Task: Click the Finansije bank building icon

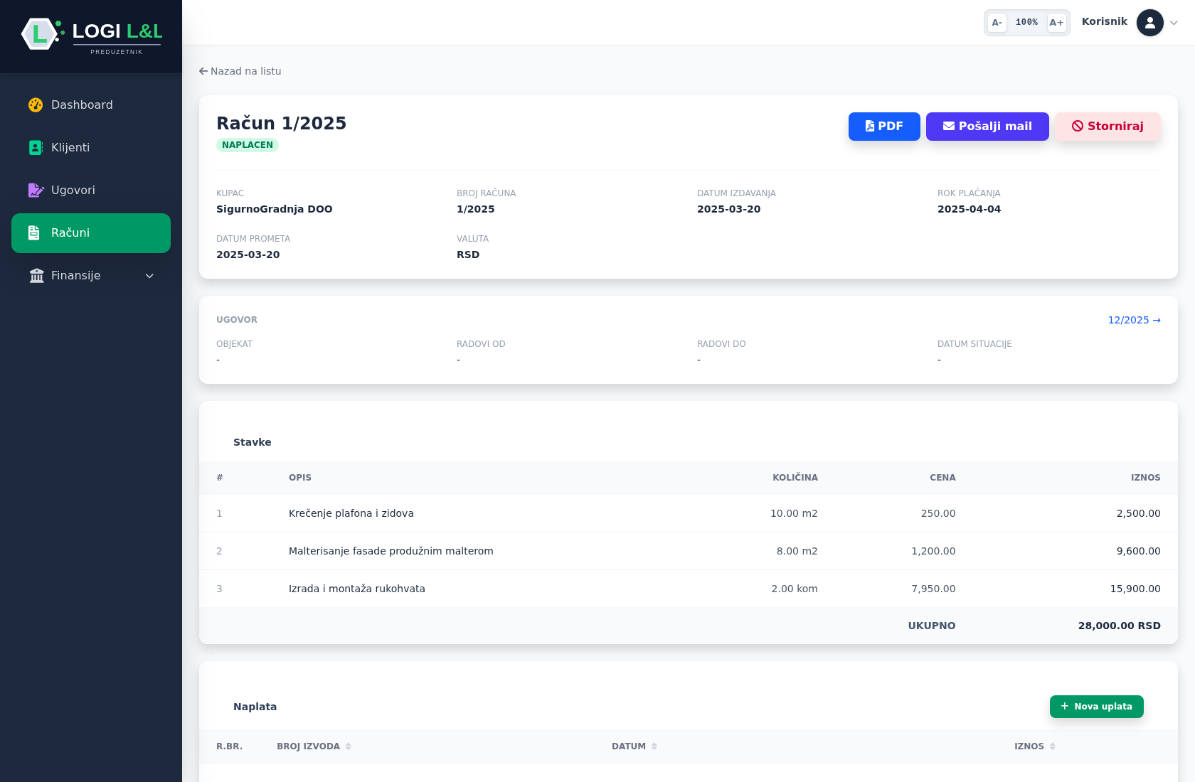Action: point(37,276)
